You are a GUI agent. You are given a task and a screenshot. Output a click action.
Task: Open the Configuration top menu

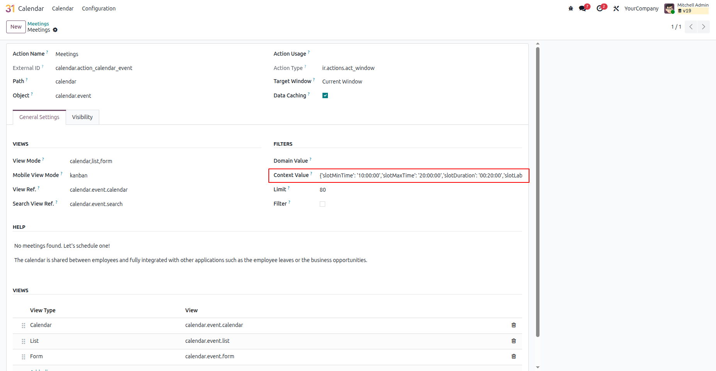(x=98, y=9)
